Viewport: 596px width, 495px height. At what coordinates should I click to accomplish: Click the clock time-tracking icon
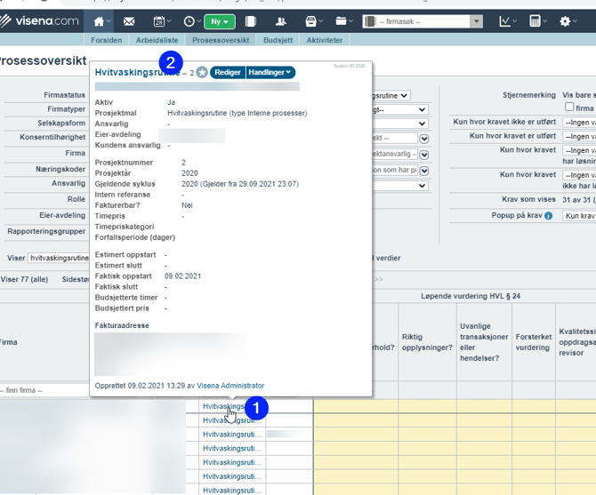click(x=190, y=21)
